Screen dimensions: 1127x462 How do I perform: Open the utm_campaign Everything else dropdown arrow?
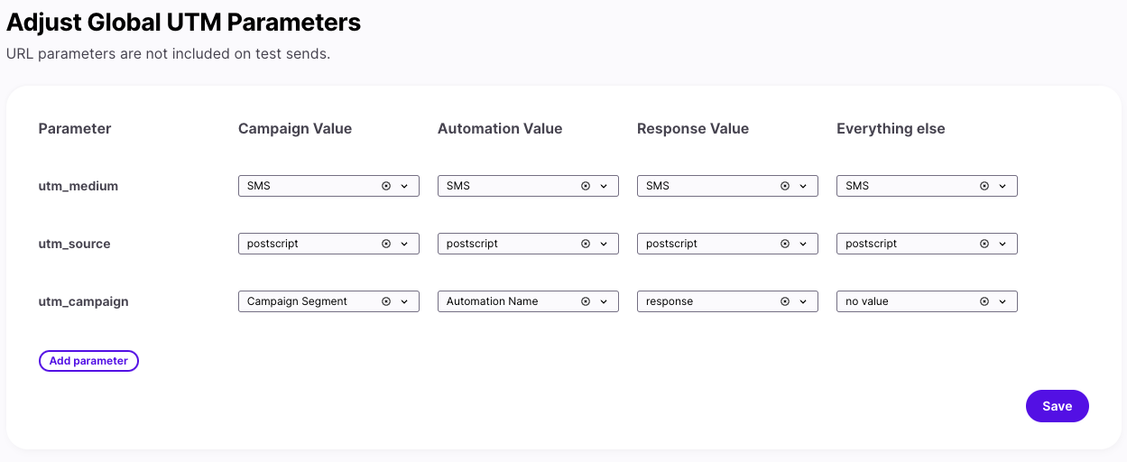[x=1002, y=301]
